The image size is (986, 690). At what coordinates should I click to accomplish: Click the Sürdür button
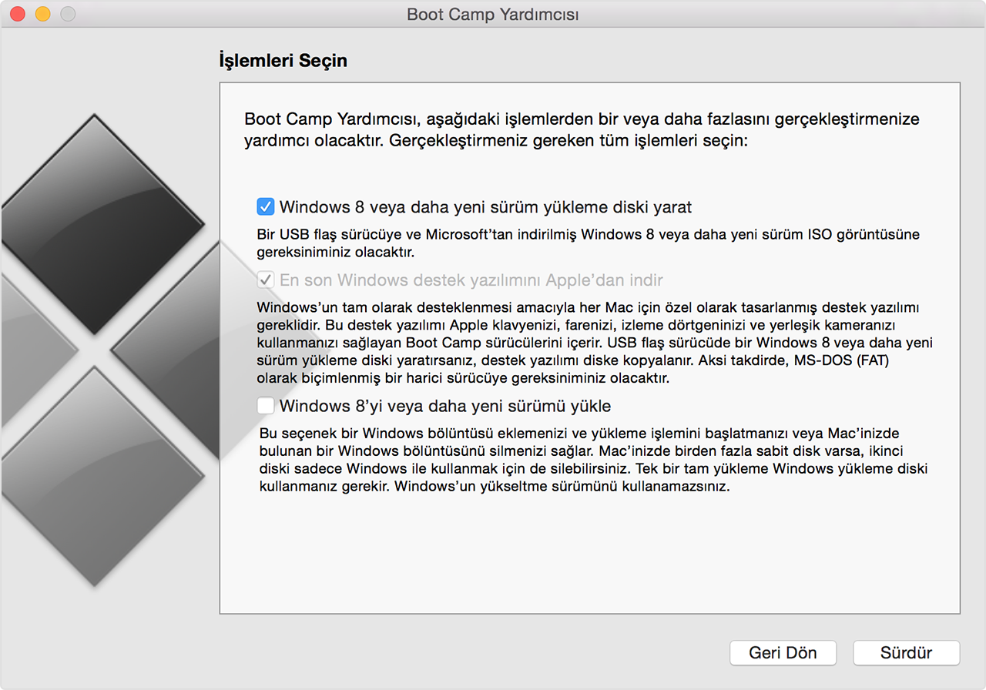tap(906, 653)
